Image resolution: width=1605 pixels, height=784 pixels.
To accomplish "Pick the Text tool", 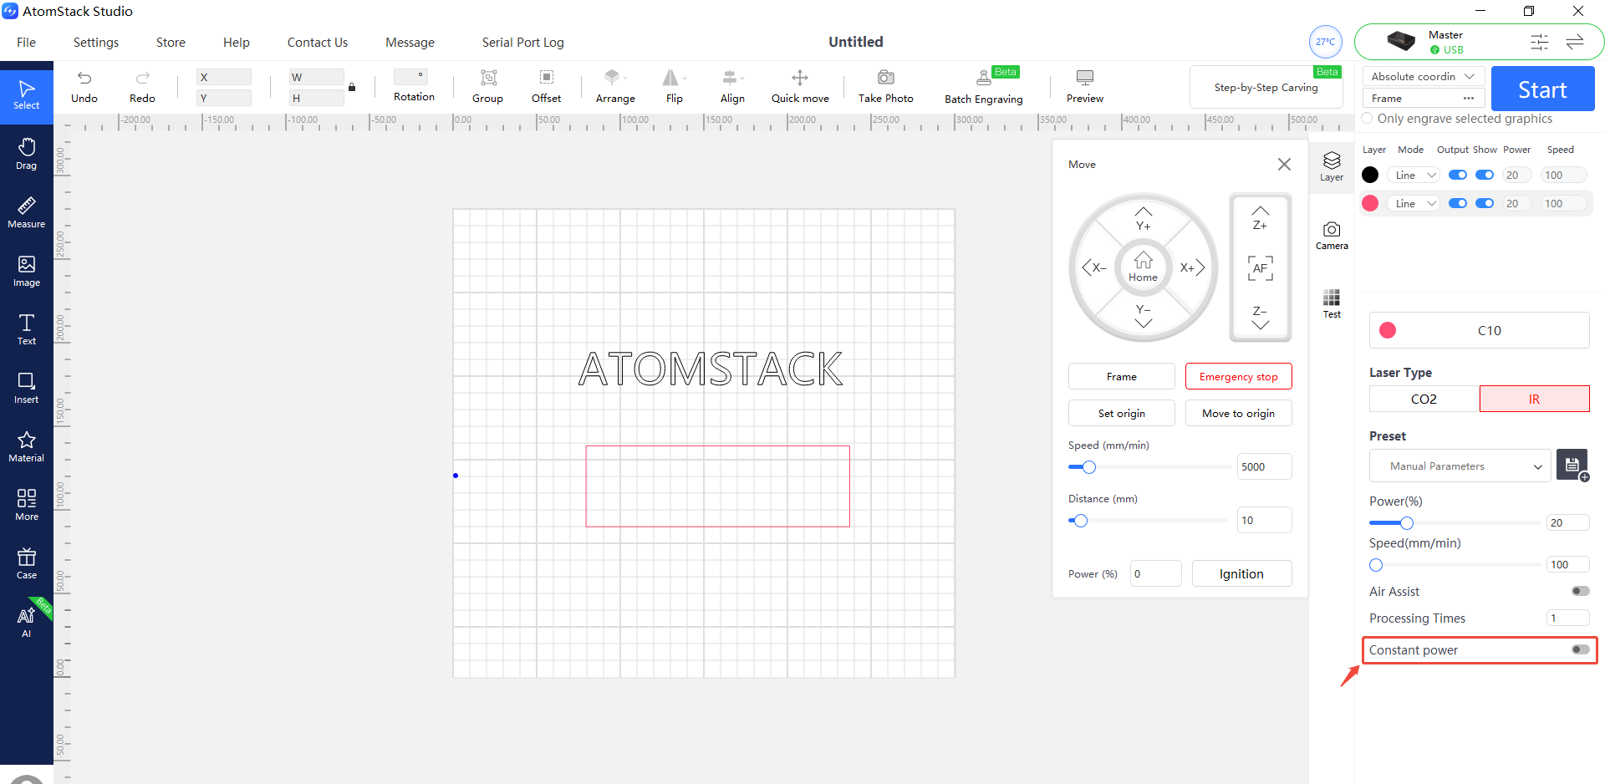I will pyautogui.click(x=27, y=328).
